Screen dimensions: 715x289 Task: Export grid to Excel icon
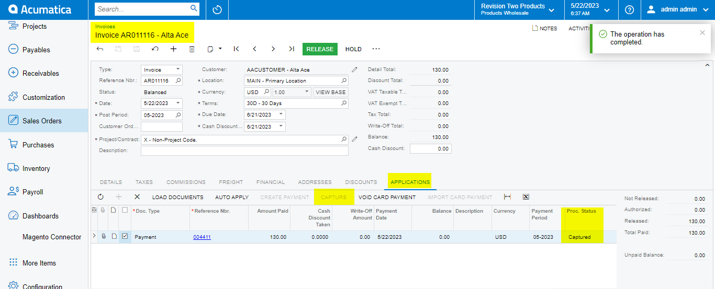pyautogui.click(x=526, y=197)
